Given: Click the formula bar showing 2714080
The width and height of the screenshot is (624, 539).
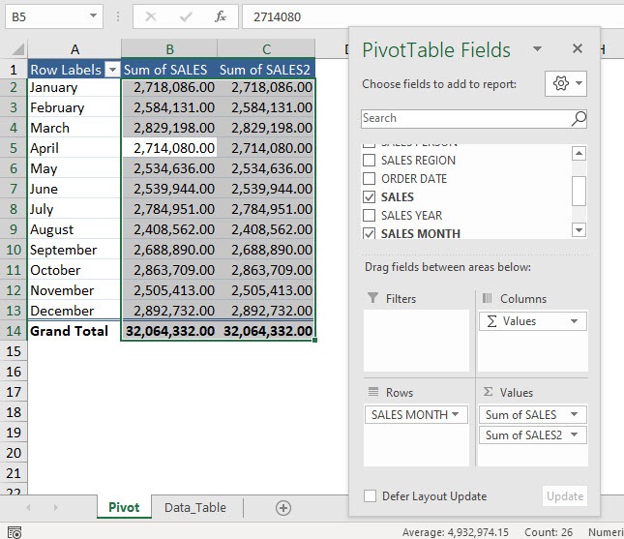Looking at the screenshot, I should [433, 16].
